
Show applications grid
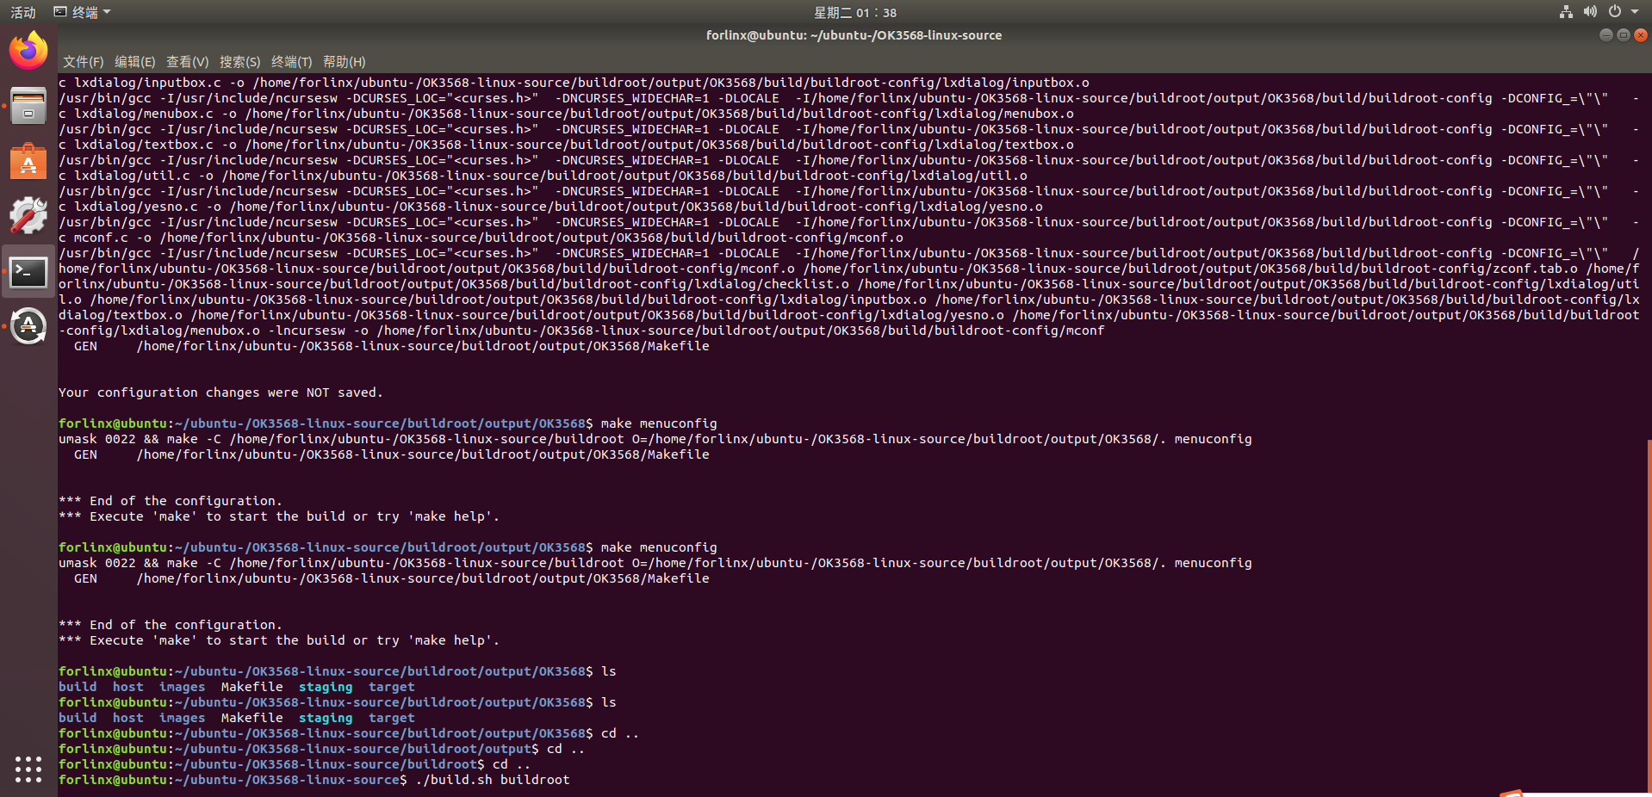(x=28, y=769)
